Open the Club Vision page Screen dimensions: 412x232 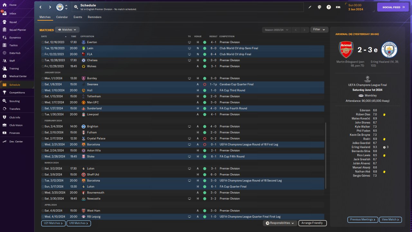click(16, 125)
